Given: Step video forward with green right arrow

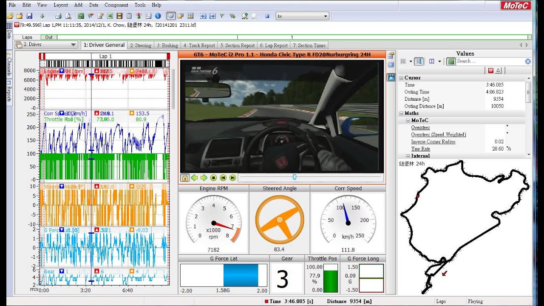Looking at the screenshot, I should point(204,178).
